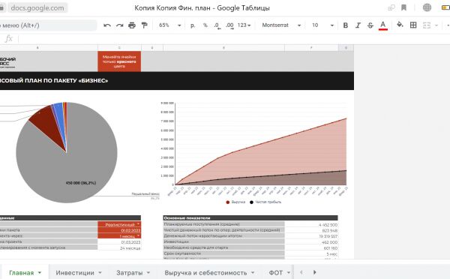Toggle strikethrough formatting

coord(370,25)
